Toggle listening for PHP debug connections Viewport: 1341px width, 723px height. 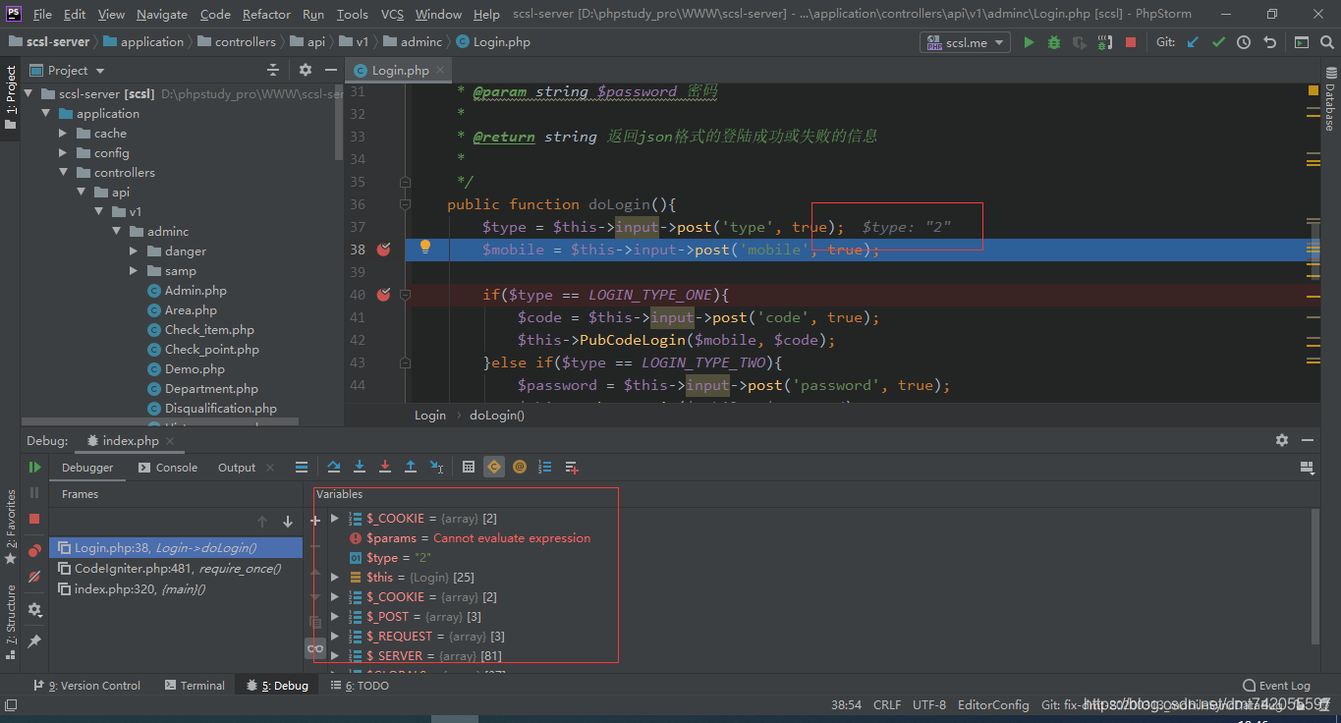(x=1105, y=42)
